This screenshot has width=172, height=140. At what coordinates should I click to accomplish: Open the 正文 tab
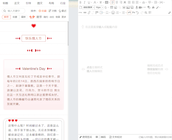click(x=17, y=3)
